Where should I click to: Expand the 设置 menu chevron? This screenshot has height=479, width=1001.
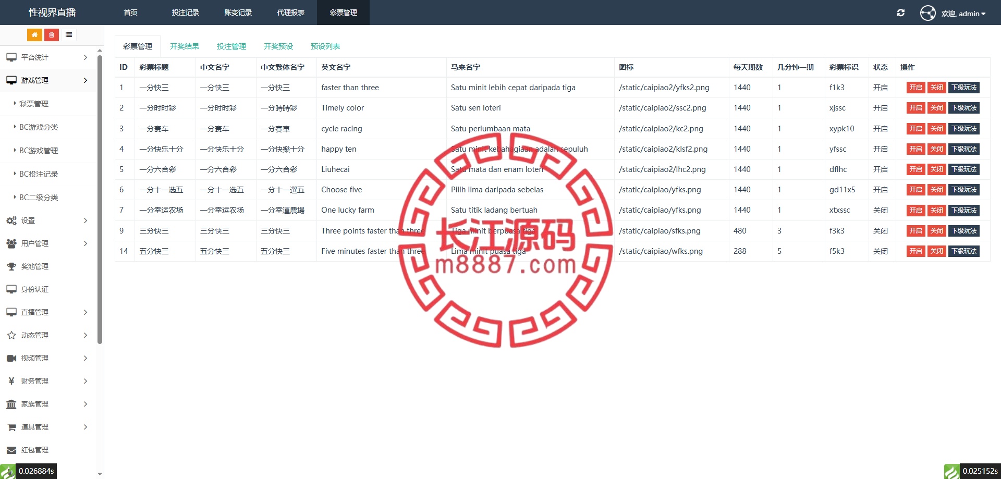(x=86, y=220)
